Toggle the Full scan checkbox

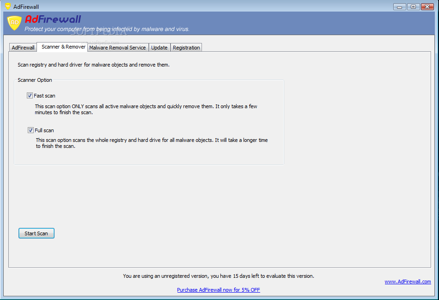[x=30, y=130]
